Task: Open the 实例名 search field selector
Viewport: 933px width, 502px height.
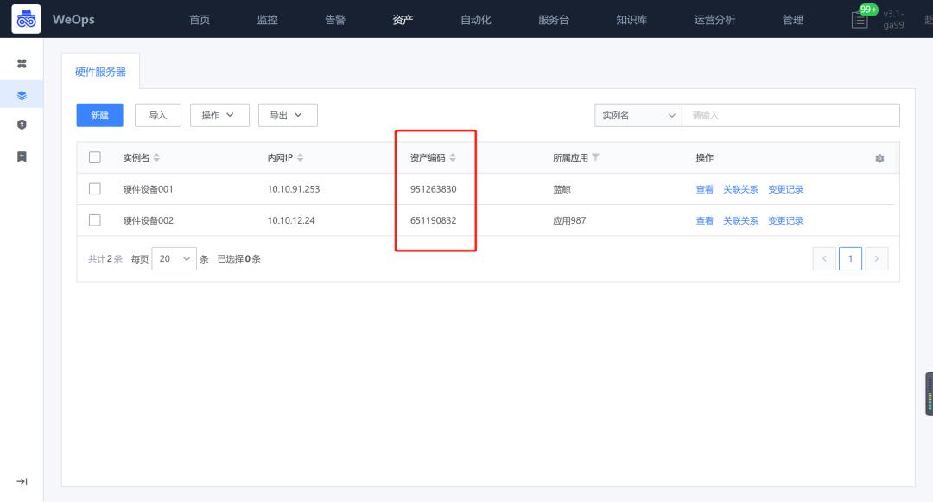Action: click(638, 115)
